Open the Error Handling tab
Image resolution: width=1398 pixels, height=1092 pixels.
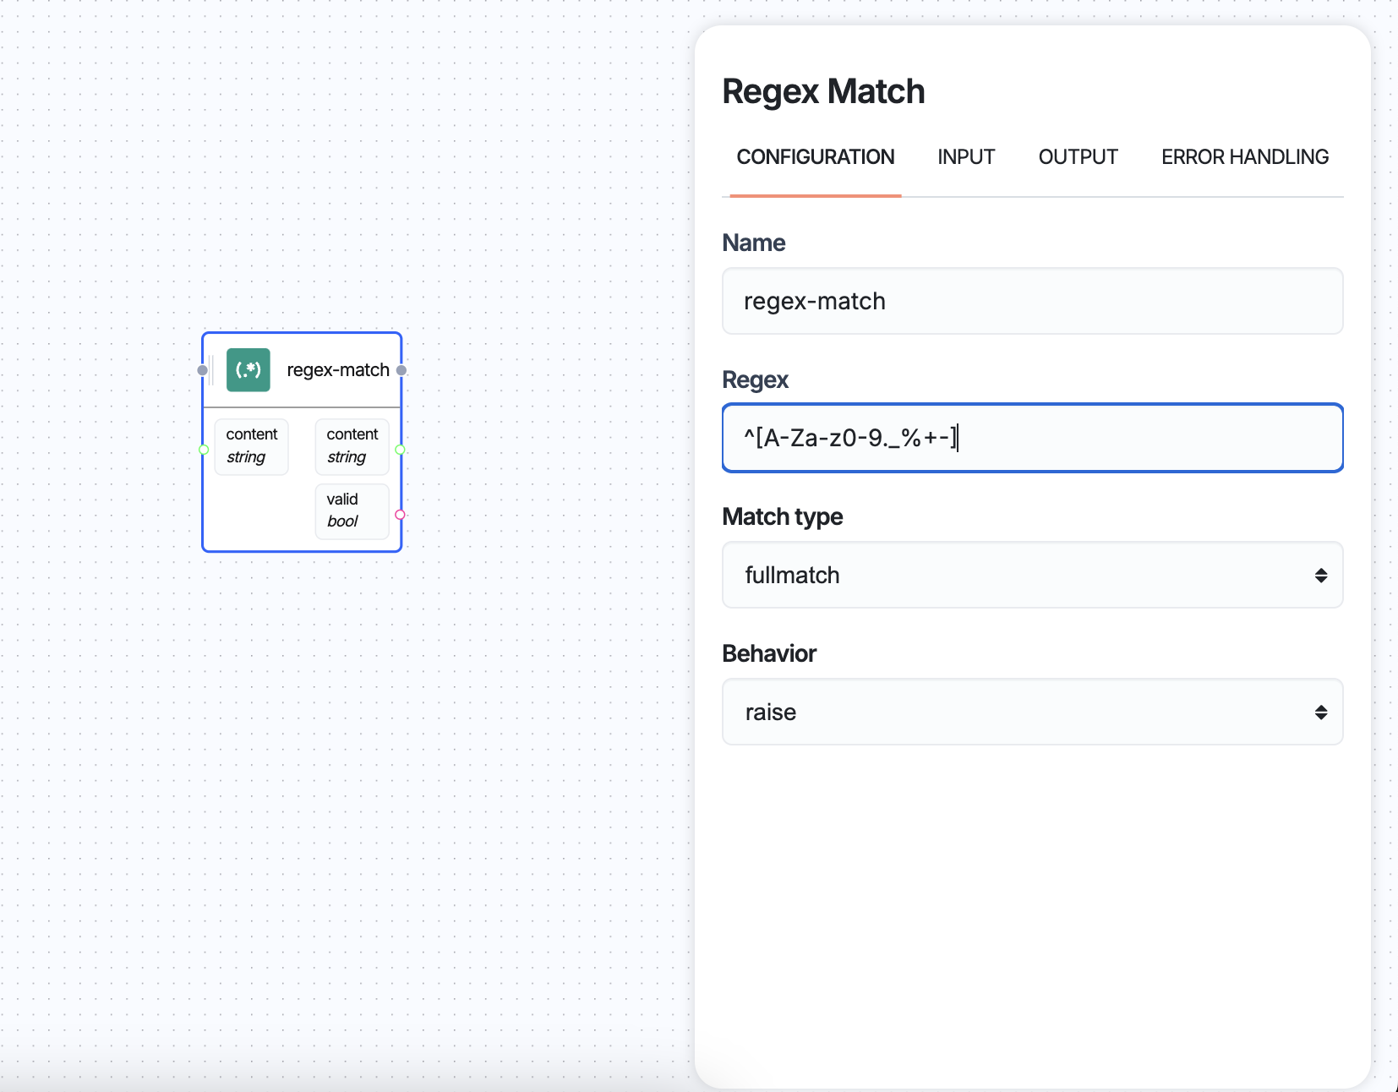[1244, 157]
